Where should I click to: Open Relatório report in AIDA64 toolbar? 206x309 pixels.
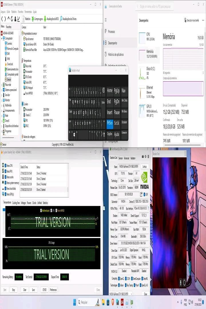coord(26,19)
